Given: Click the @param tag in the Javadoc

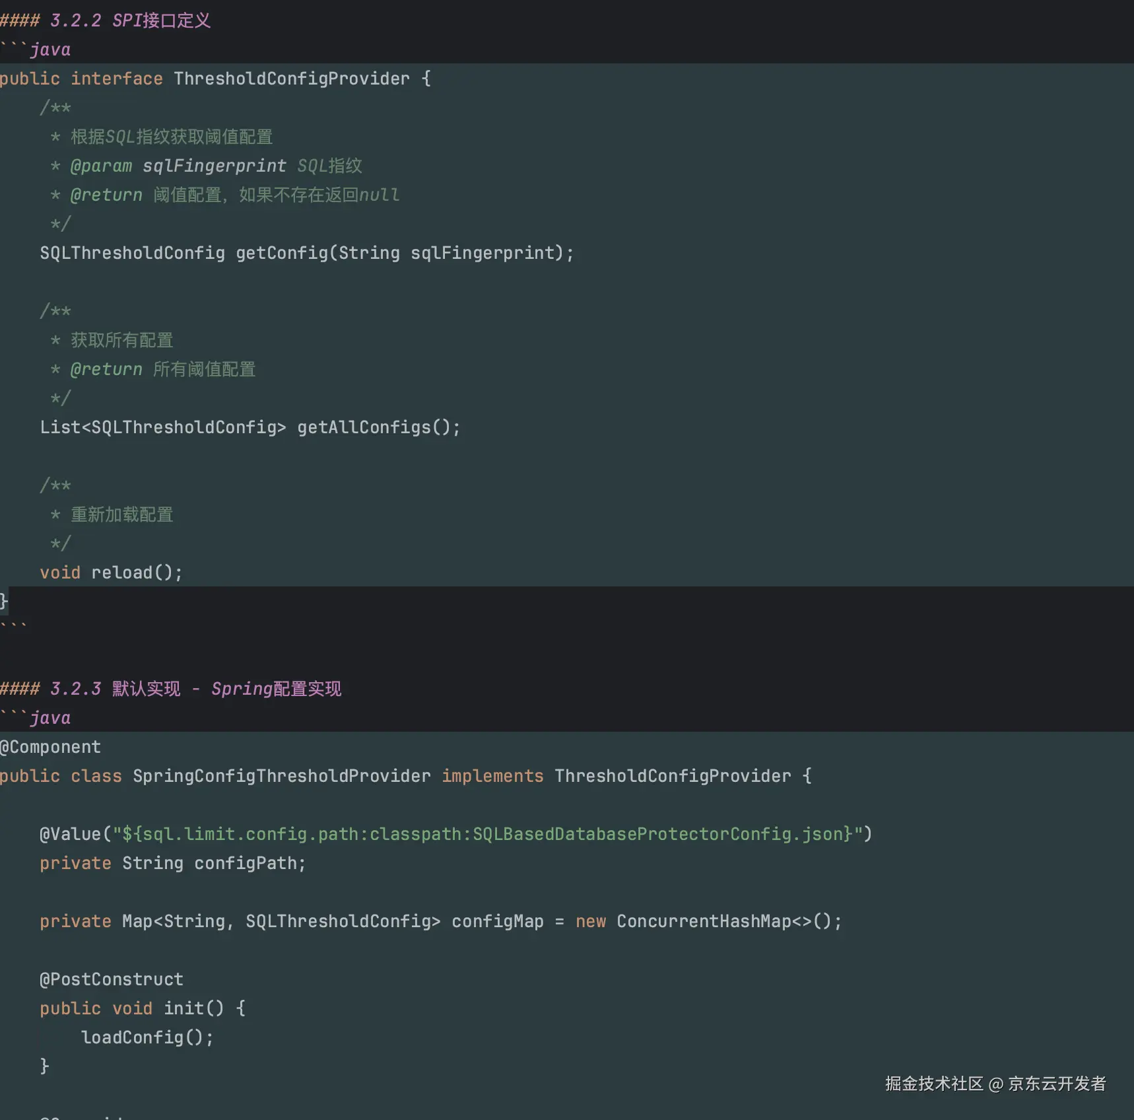Looking at the screenshot, I should pos(101,166).
